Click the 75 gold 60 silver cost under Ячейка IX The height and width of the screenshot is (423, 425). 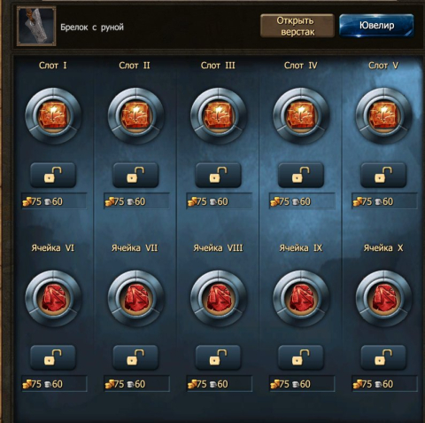point(302,384)
